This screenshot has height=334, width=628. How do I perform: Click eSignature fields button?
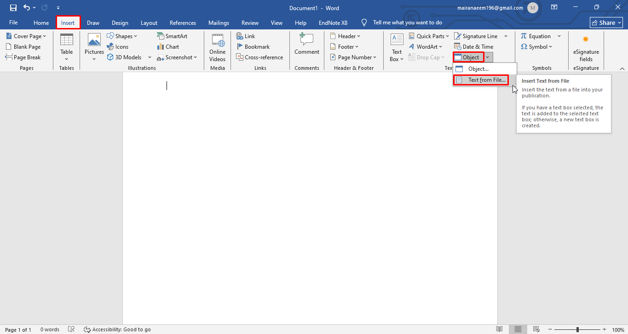[586, 47]
